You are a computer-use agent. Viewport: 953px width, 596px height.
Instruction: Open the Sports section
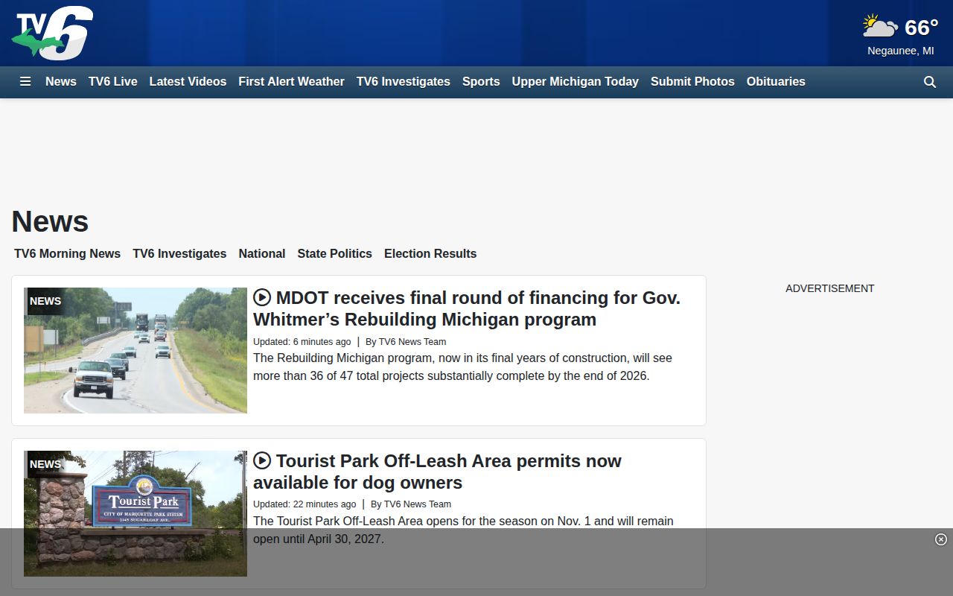(481, 82)
